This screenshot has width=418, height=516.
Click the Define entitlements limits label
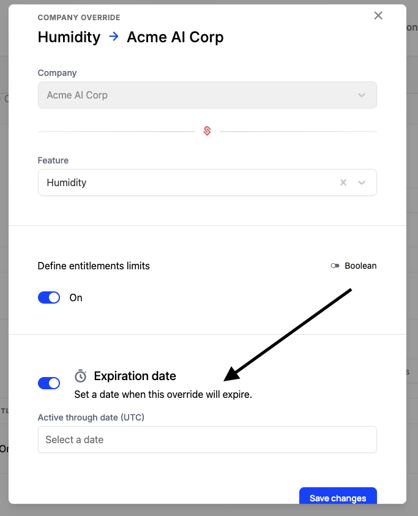[94, 266]
